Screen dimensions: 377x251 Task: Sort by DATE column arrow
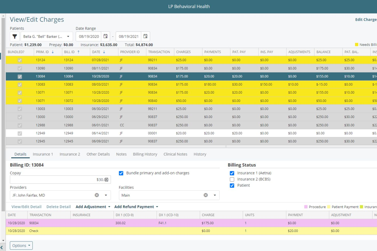pos(104,52)
